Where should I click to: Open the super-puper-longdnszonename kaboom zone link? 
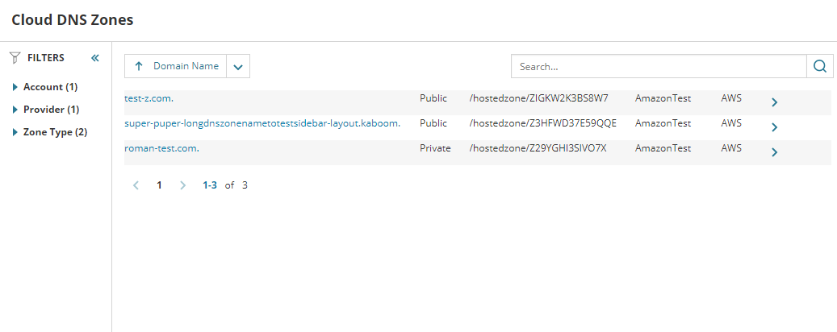(x=262, y=123)
